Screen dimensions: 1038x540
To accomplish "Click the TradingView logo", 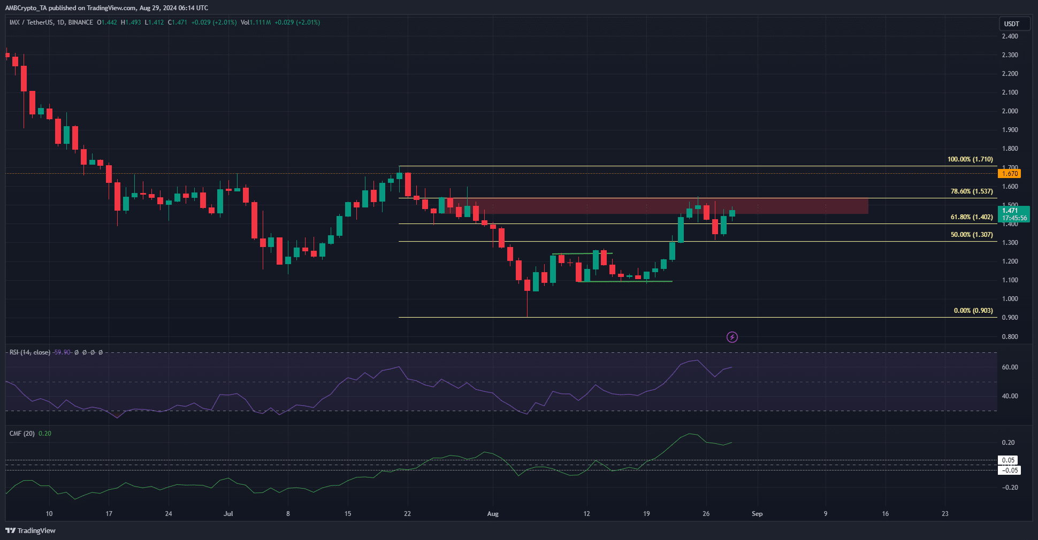I will pos(30,530).
